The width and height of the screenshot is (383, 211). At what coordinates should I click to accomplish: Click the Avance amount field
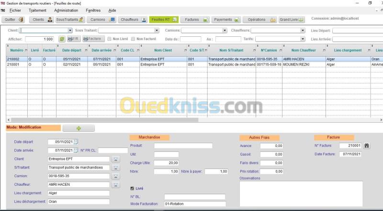click(271, 146)
